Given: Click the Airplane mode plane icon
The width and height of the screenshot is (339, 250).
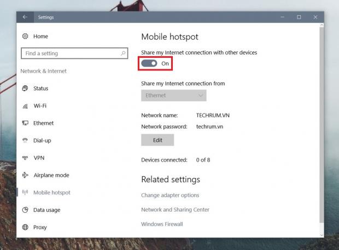Looking at the screenshot, I should tap(25, 175).
